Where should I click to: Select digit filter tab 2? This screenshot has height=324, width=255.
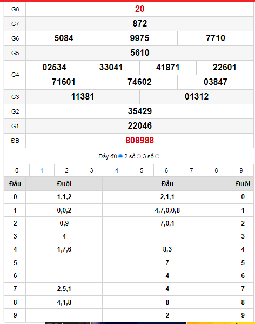pos(66,170)
